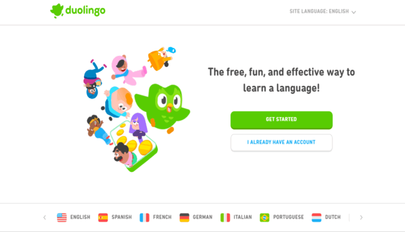The image size is (405, 232).
Task: Click the Germany flag icon
Action: pos(185,217)
